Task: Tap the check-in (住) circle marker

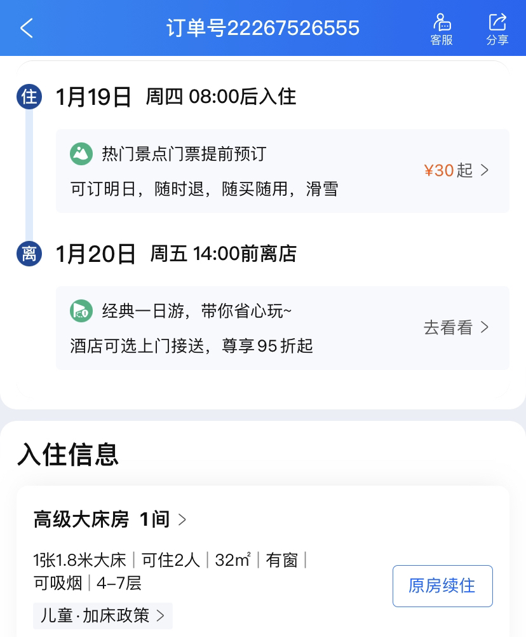Action: (29, 97)
